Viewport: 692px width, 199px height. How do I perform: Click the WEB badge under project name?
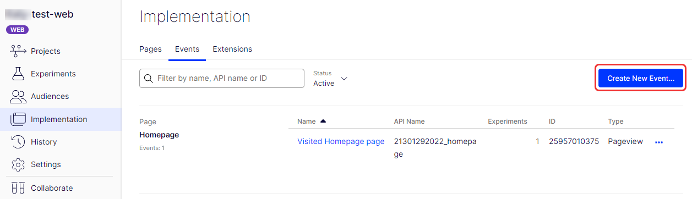(17, 30)
